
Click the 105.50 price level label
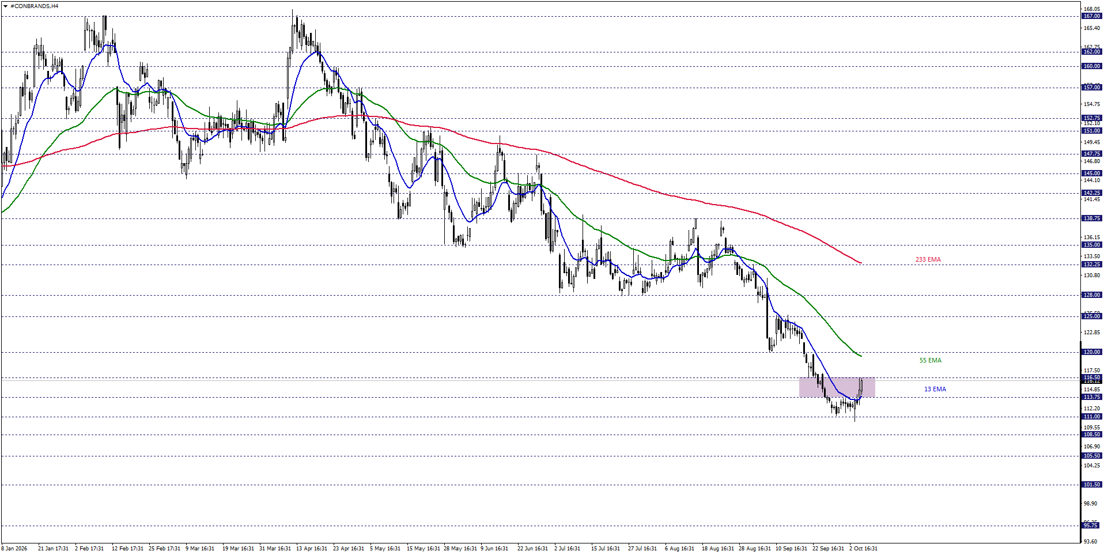point(1091,456)
